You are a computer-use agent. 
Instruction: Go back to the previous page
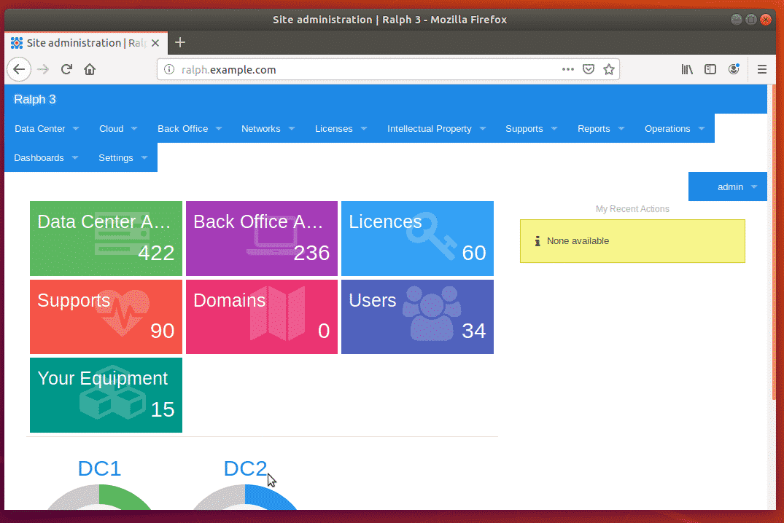(19, 69)
